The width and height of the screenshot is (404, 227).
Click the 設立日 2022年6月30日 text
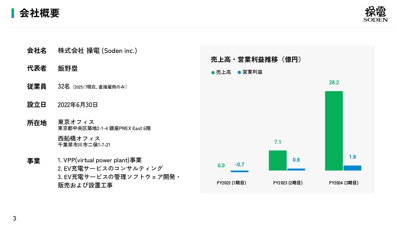click(x=78, y=105)
